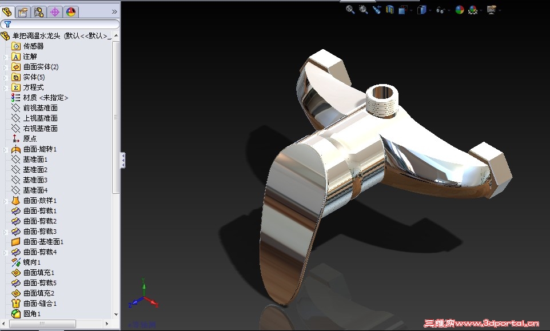Screen dimensions: 550x331
Task: Click the 原点 origin icon
Action: point(16,139)
